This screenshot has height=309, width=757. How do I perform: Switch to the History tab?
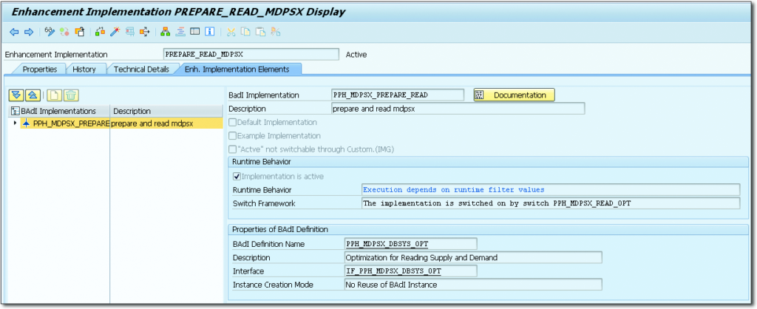coord(84,69)
